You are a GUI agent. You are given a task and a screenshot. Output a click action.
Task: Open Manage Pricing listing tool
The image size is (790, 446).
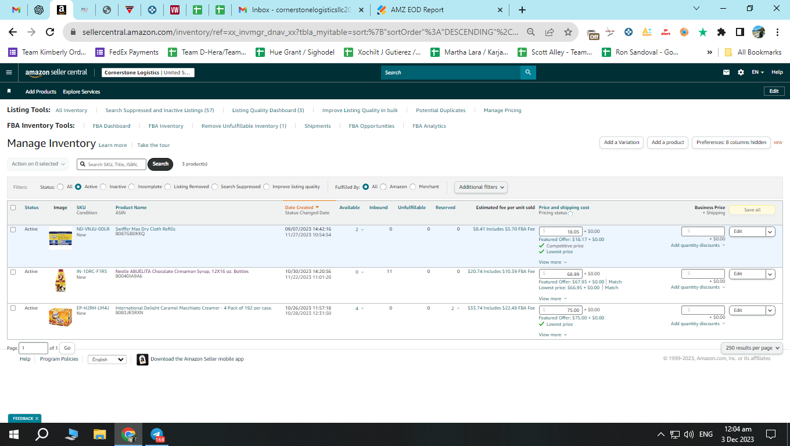tap(502, 110)
